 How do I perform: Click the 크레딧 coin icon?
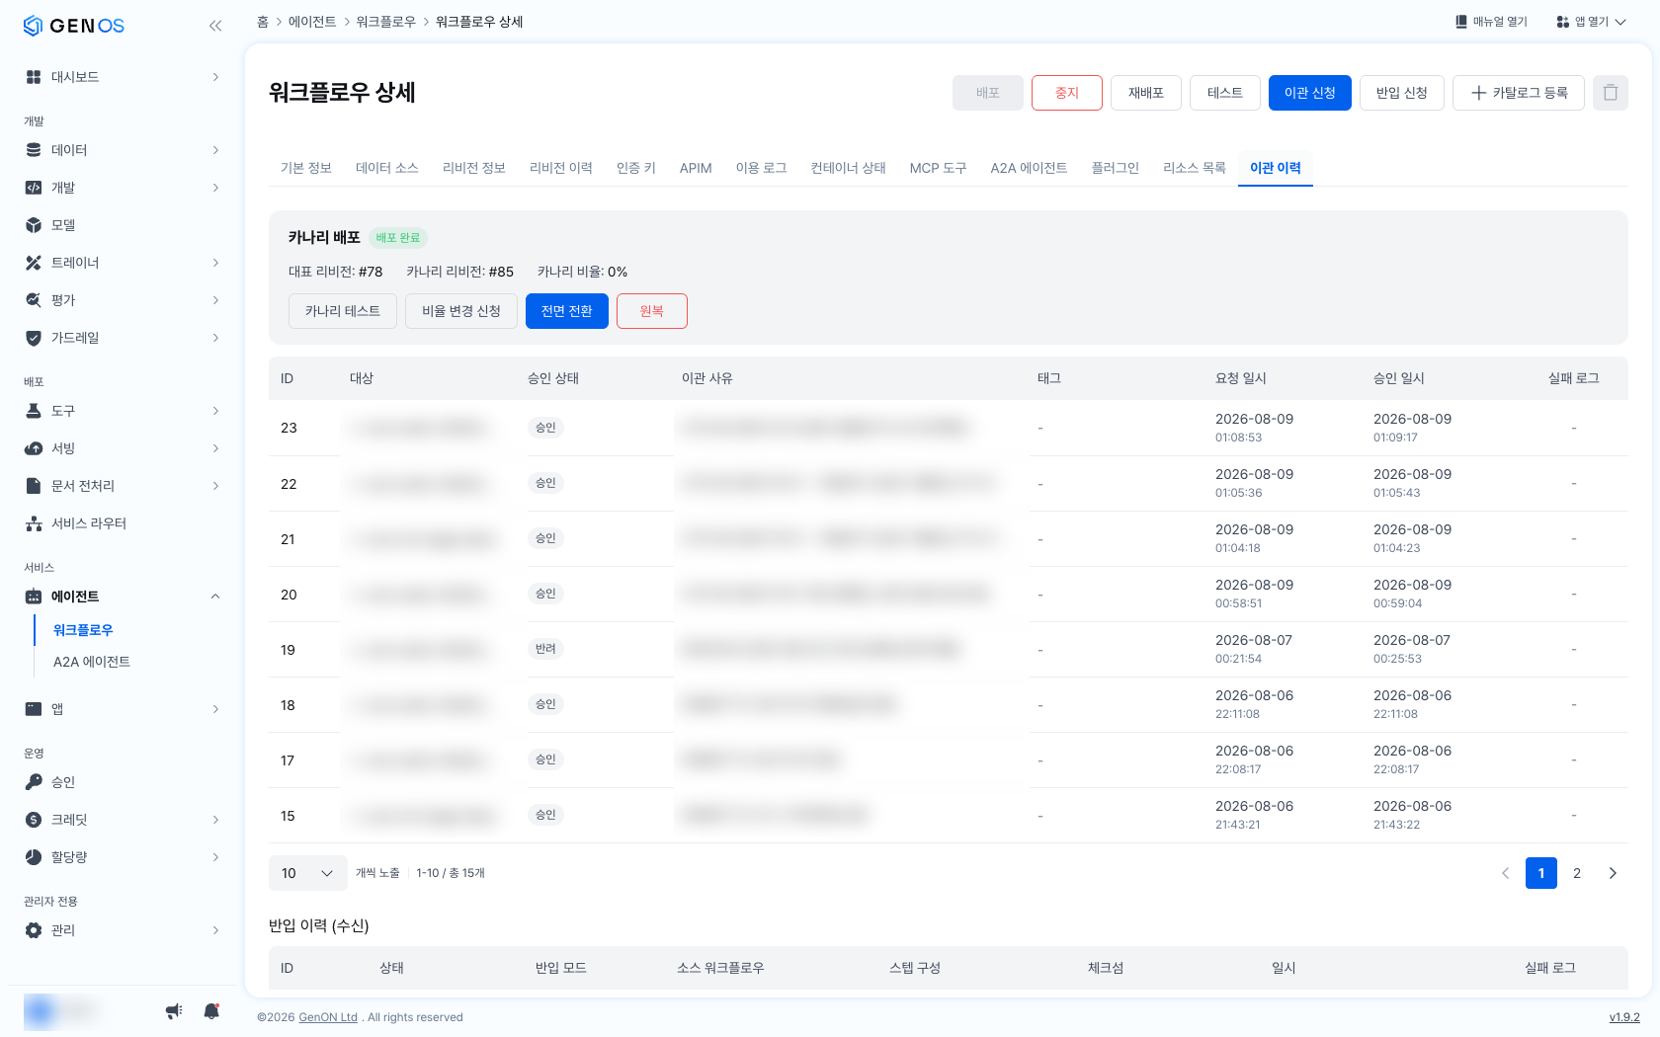pos(34,820)
